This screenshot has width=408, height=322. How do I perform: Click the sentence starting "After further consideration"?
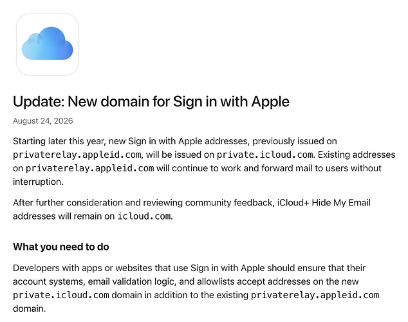point(192,209)
